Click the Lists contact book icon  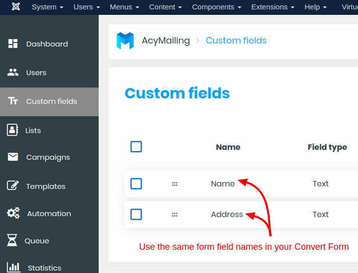(12, 130)
